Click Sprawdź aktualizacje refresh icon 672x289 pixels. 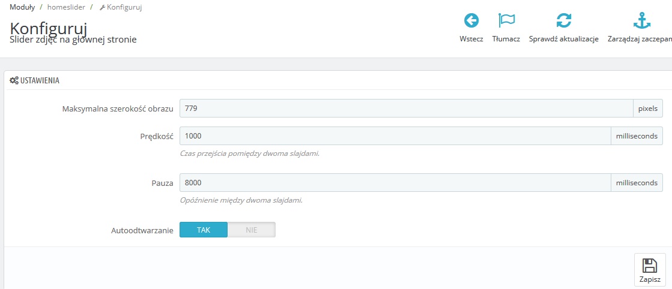pyautogui.click(x=564, y=20)
